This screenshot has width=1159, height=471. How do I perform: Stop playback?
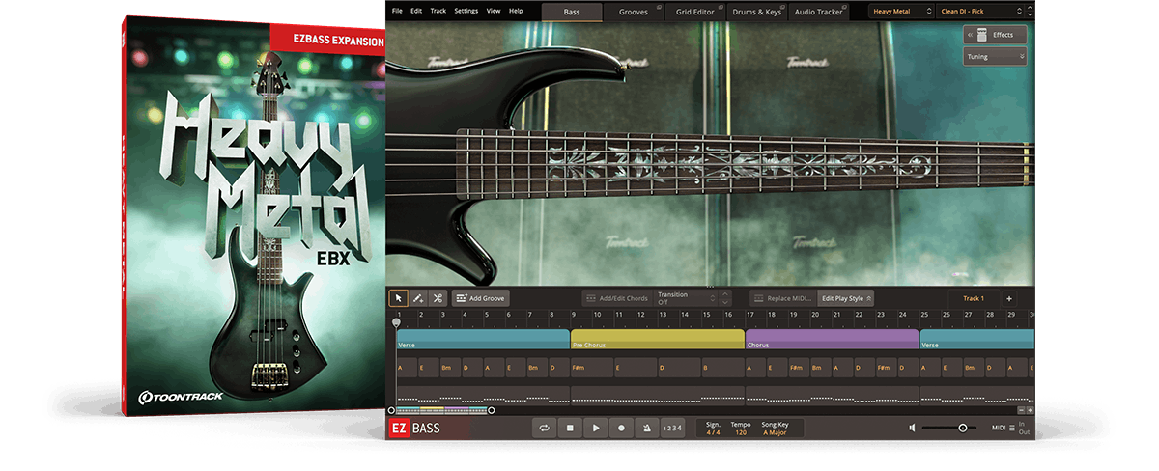pos(571,428)
